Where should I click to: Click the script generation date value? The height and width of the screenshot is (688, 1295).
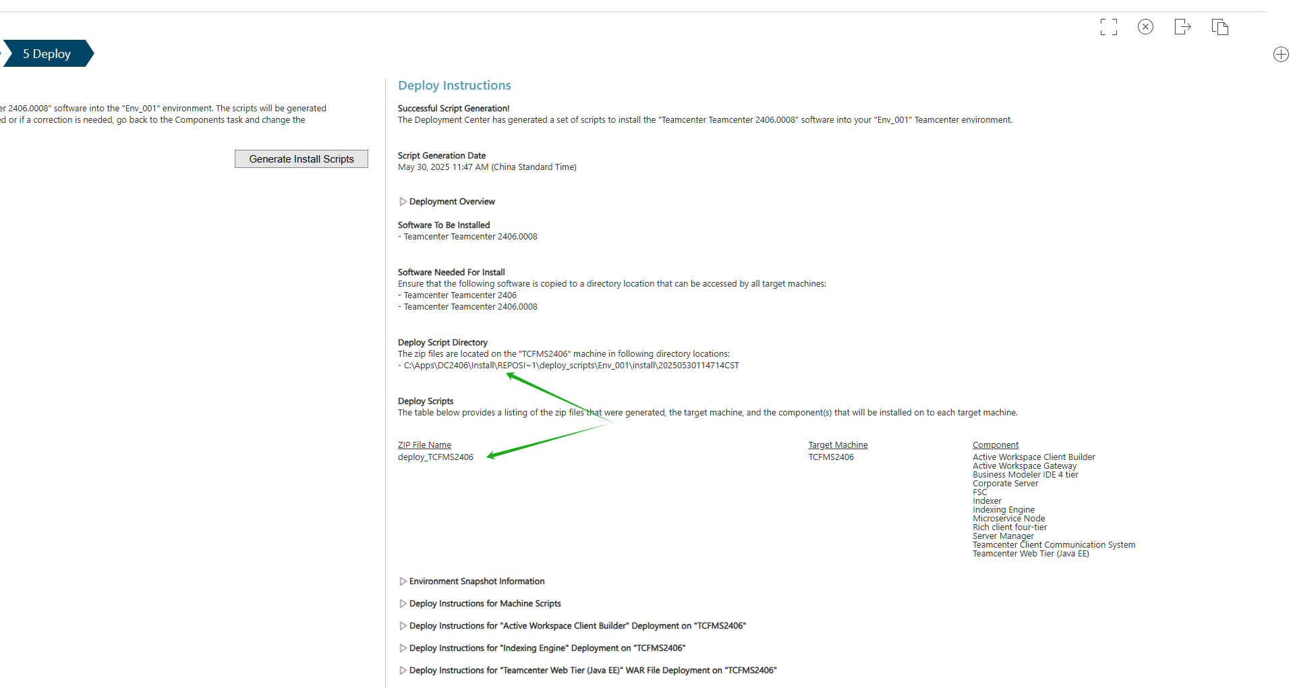point(487,167)
